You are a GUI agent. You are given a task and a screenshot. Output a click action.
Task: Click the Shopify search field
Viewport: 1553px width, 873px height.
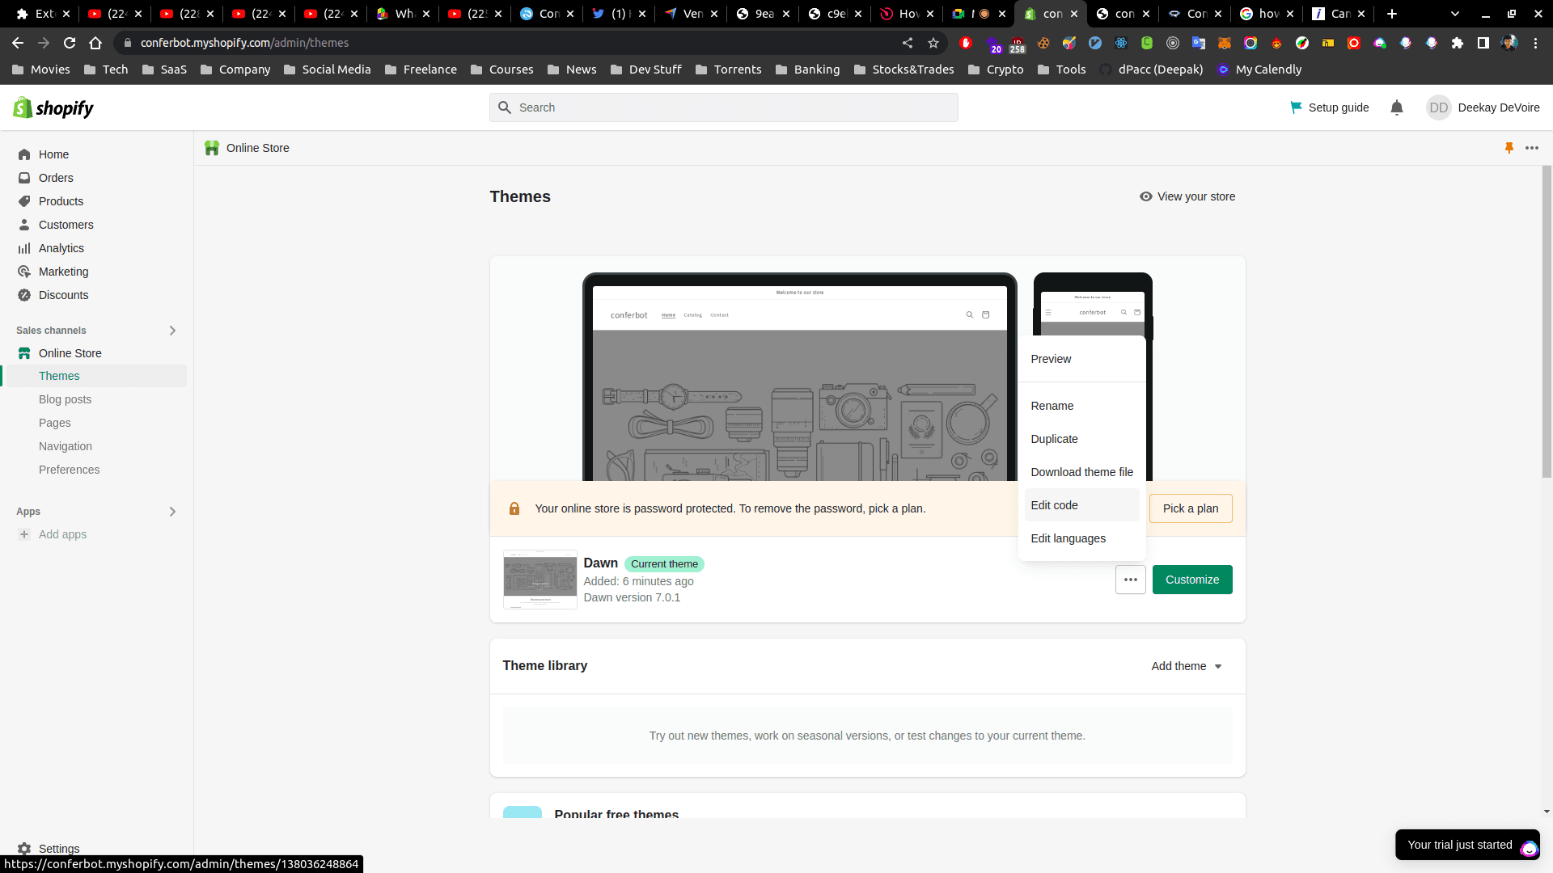point(723,108)
